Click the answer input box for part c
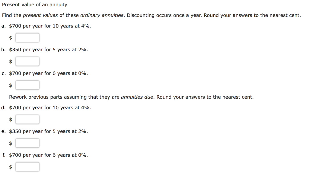Image resolution: width=309 pixels, height=180 pixels. tap(27, 85)
